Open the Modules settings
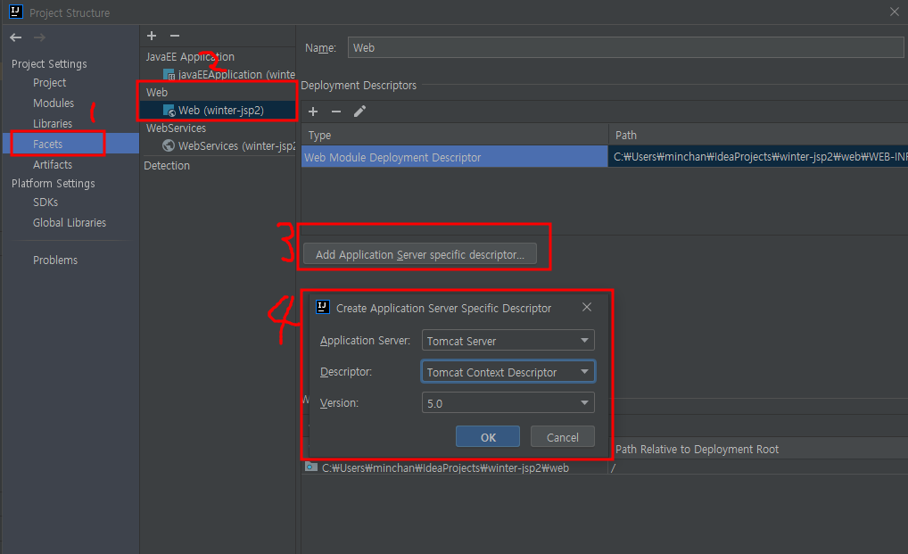 pos(54,103)
